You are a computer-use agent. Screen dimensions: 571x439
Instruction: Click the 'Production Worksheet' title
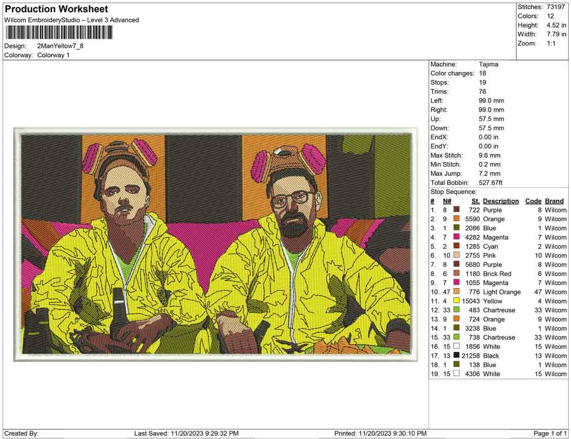coord(57,9)
